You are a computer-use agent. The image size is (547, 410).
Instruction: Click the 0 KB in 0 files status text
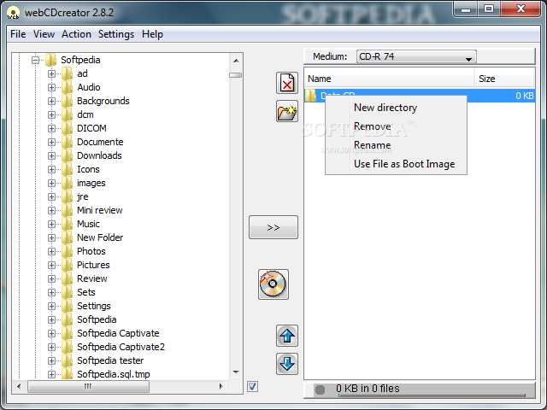point(368,389)
